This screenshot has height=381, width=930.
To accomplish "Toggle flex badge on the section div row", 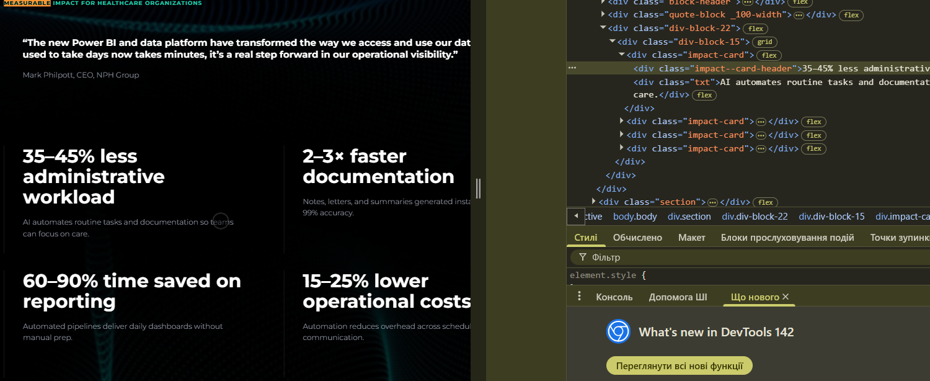I will 766,202.
